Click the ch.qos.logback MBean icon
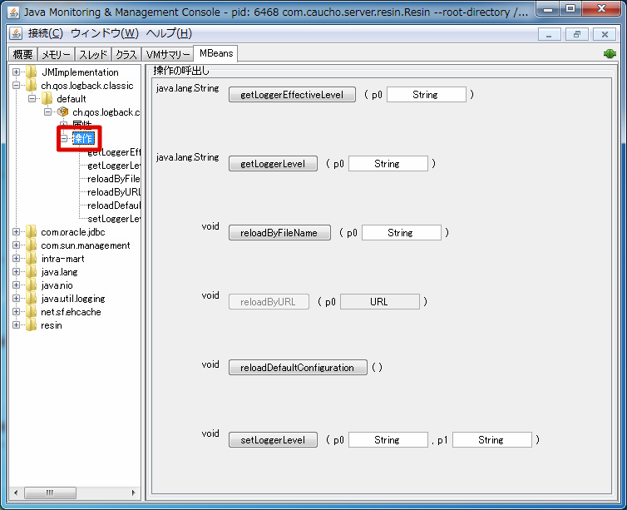This screenshot has height=510, width=627. click(62, 111)
